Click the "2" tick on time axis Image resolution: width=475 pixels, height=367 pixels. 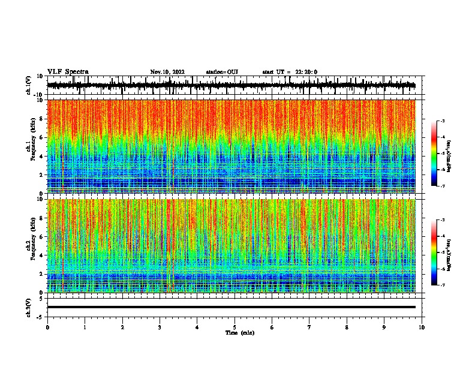click(122, 327)
